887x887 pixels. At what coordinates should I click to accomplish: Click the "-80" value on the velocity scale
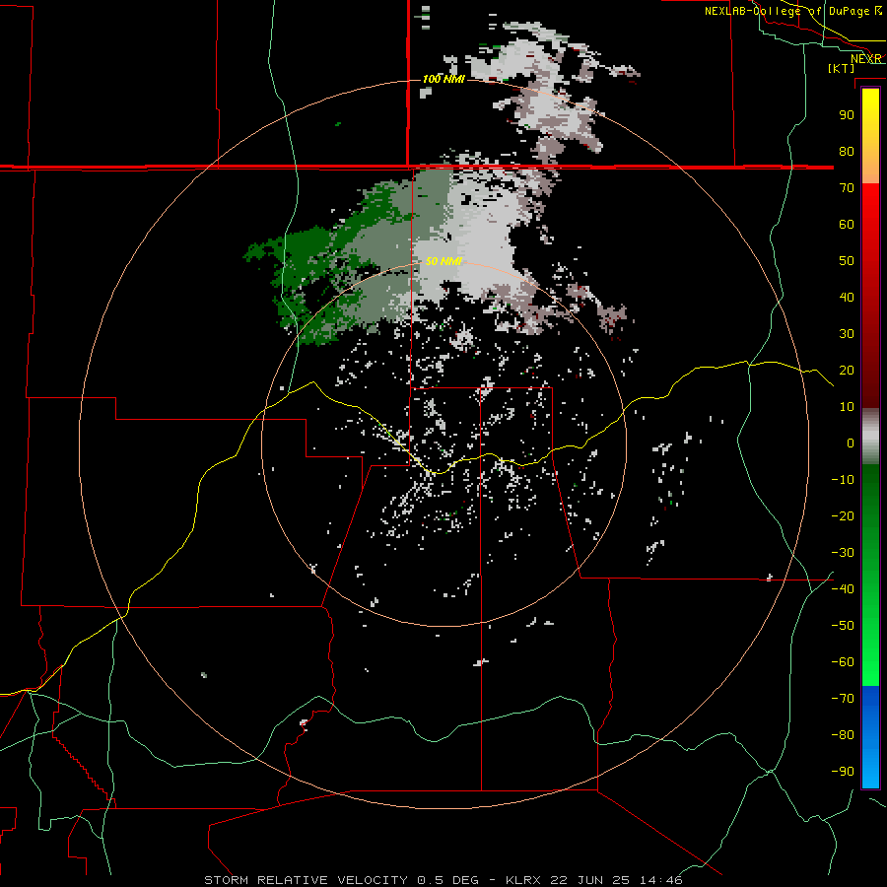pyautogui.click(x=843, y=735)
